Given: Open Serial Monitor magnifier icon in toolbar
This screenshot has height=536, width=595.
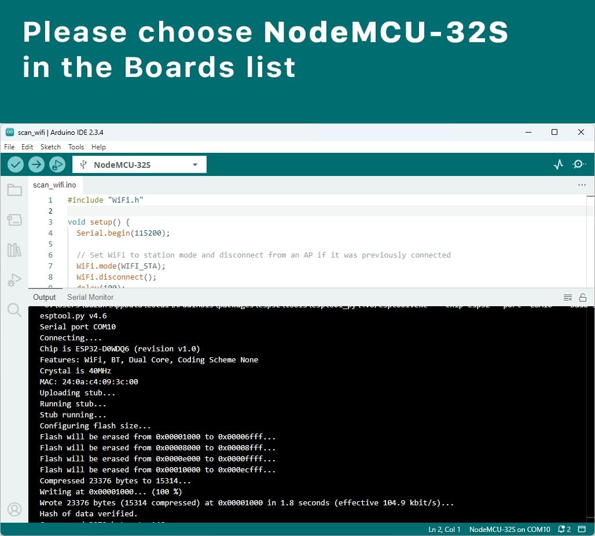Looking at the screenshot, I should pyautogui.click(x=579, y=164).
